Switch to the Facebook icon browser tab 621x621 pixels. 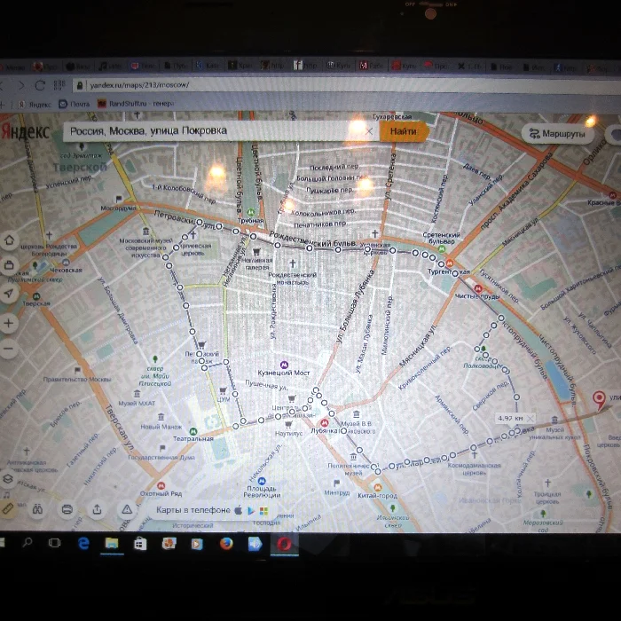305,66
